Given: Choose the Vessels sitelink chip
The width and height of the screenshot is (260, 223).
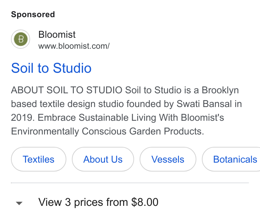Looking at the screenshot, I should pos(168,159).
